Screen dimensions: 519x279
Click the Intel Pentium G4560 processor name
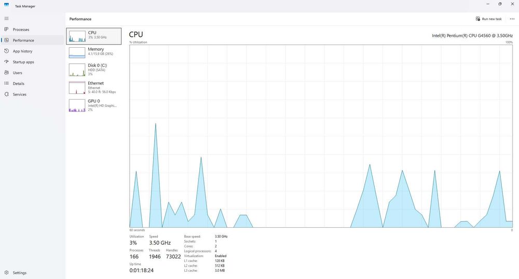click(x=472, y=35)
